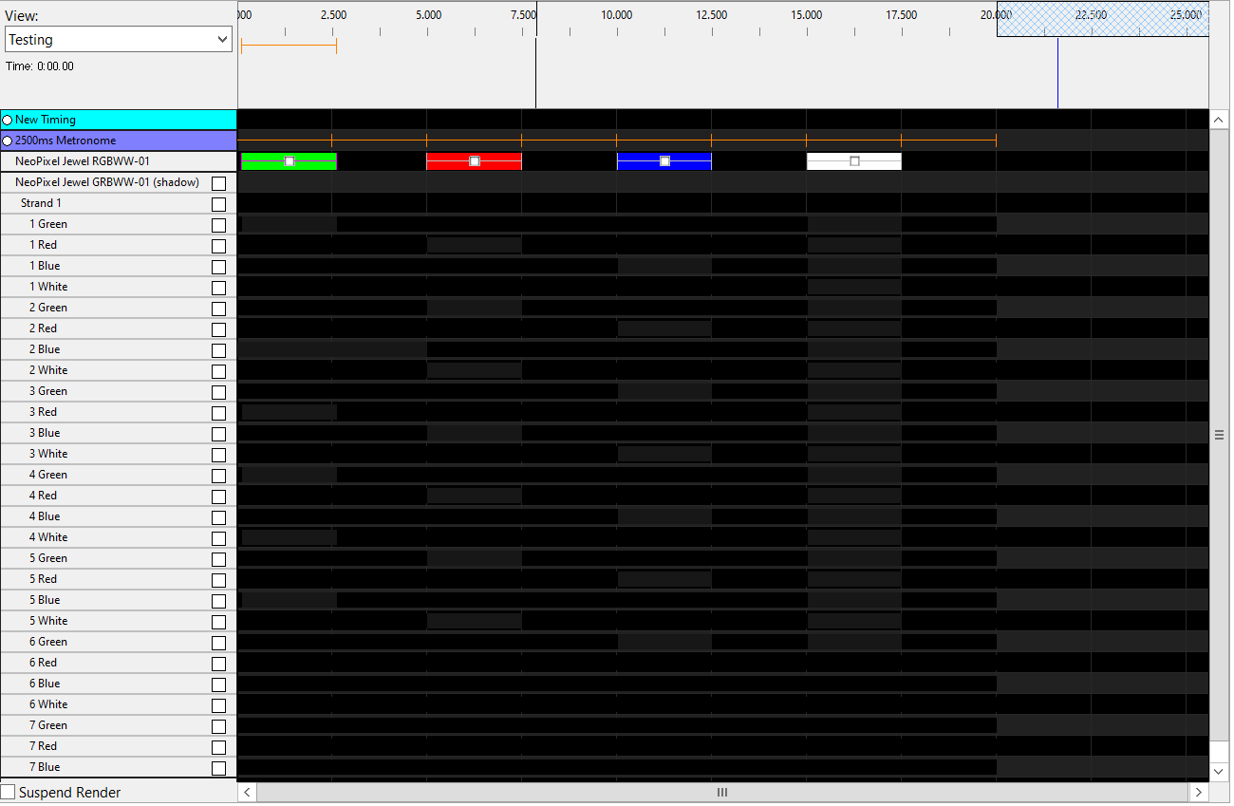Select the red effect block on the timeline
The image size is (1234, 806).
(x=474, y=161)
